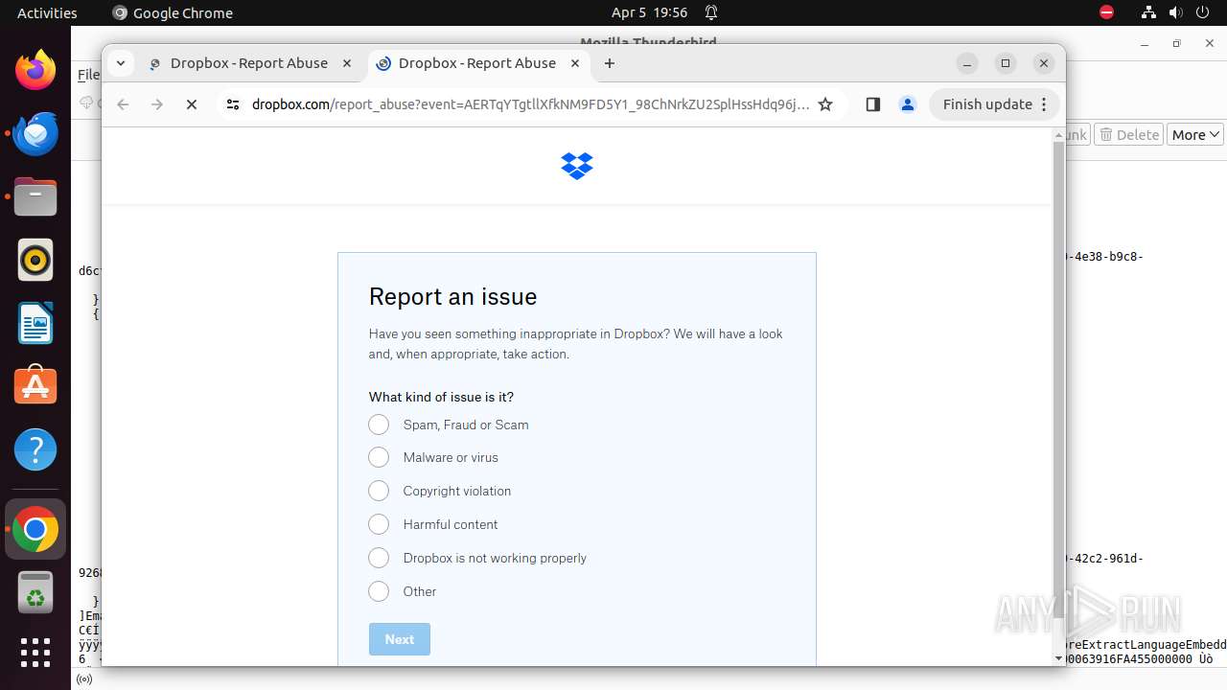
Task: Choose the Copyright violation option
Action: pyautogui.click(x=379, y=491)
